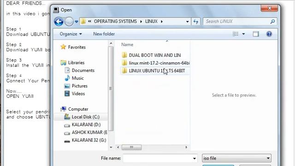This screenshot has width=295, height=166.
Task: Click the Computer monitor icon
Action: 64,109
